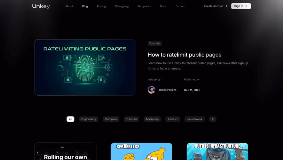Select the All filter
Image resolution: width=283 pixels, height=160 pixels.
coord(70,119)
